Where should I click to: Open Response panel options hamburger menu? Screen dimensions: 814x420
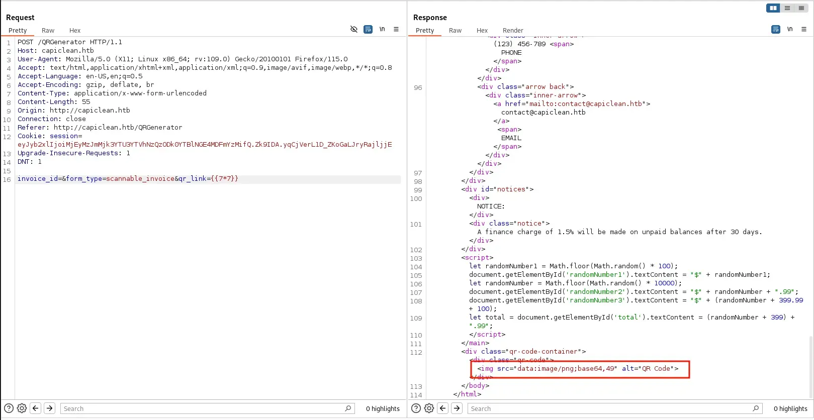tap(804, 29)
